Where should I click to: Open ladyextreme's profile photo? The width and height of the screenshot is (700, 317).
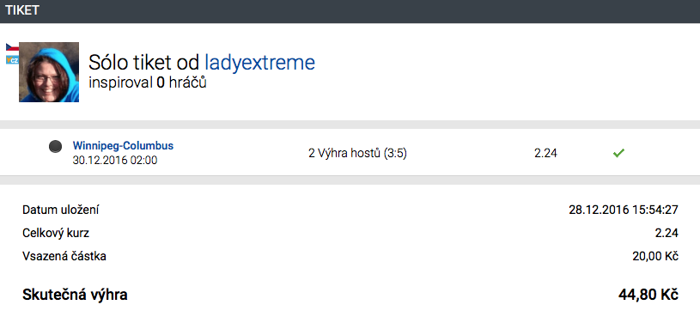tap(49, 72)
